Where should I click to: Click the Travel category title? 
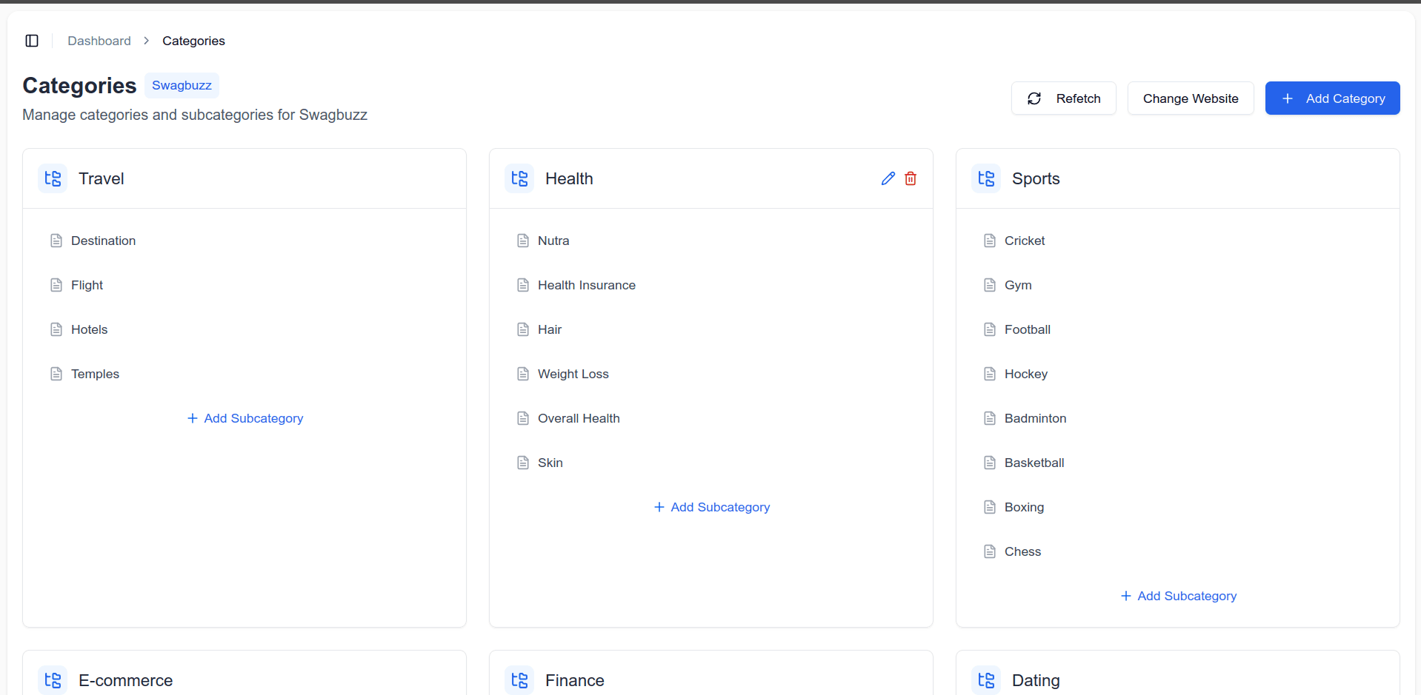[101, 178]
